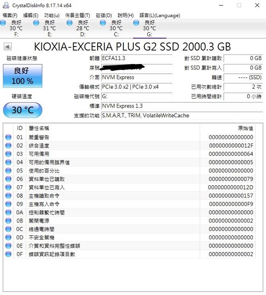Select drive F: status icon
266x295 pixels.
(x=3, y=23)
